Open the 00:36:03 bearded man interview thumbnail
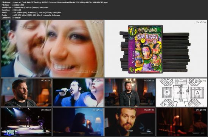This screenshot has height=137, width=208. pyautogui.click(x=130, y=122)
